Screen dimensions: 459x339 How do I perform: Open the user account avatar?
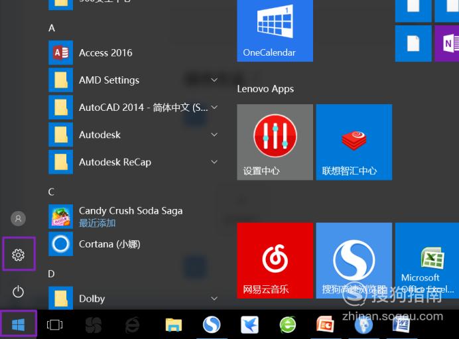(18, 218)
